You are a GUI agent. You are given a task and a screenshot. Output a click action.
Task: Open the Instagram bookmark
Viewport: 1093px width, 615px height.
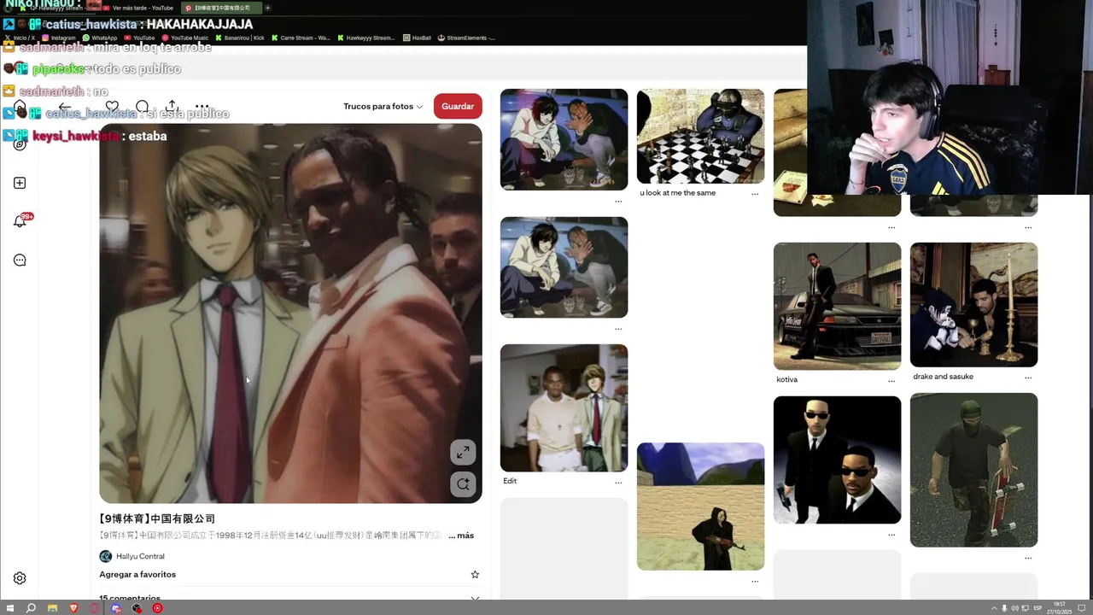coord(59,38)
